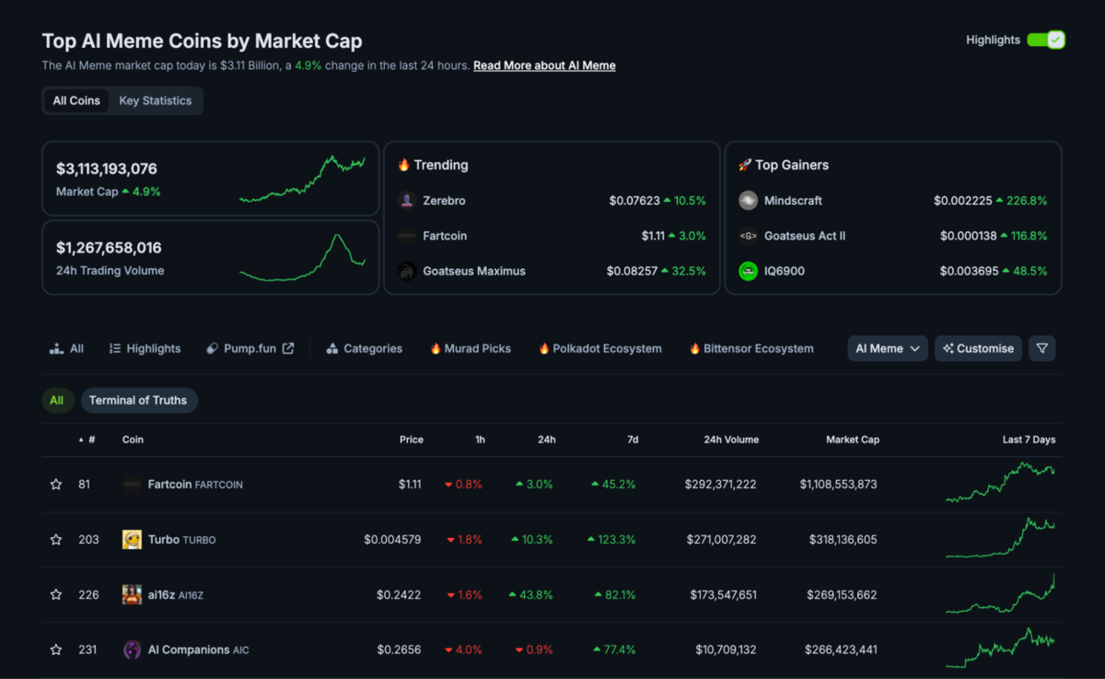Sort by the 24h column header

pos(547,439)
